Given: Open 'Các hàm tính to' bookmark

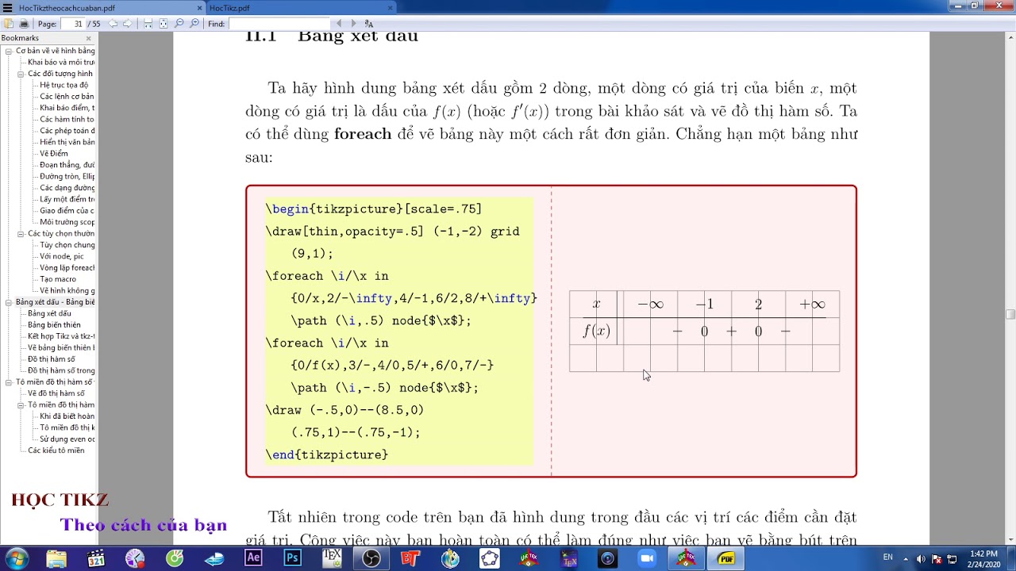Looking at the screenshot, I should click(x=67, y=120).
